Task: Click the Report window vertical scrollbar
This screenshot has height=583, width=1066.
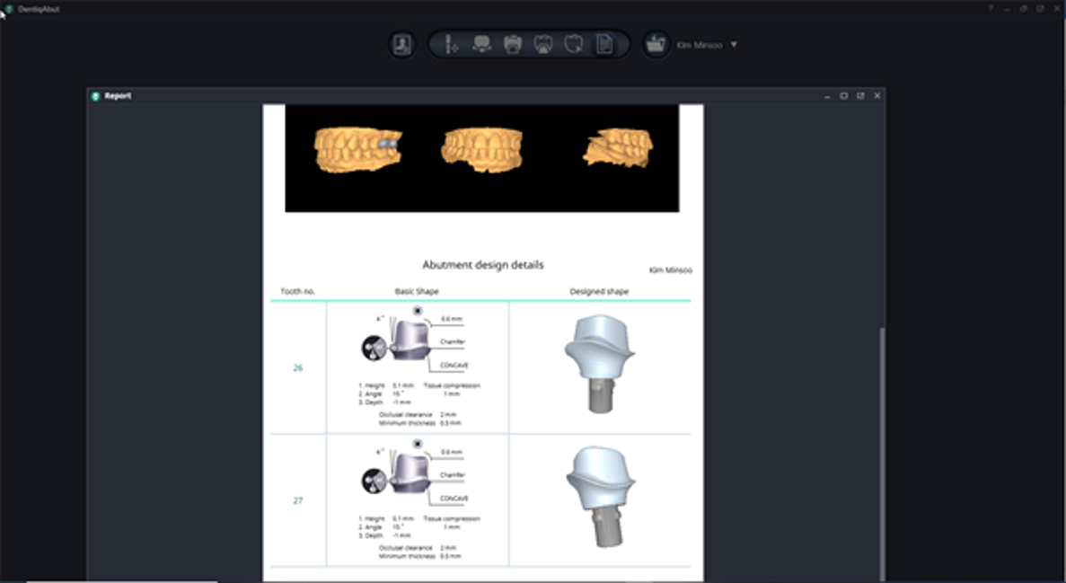Action: tap(881, 449)
